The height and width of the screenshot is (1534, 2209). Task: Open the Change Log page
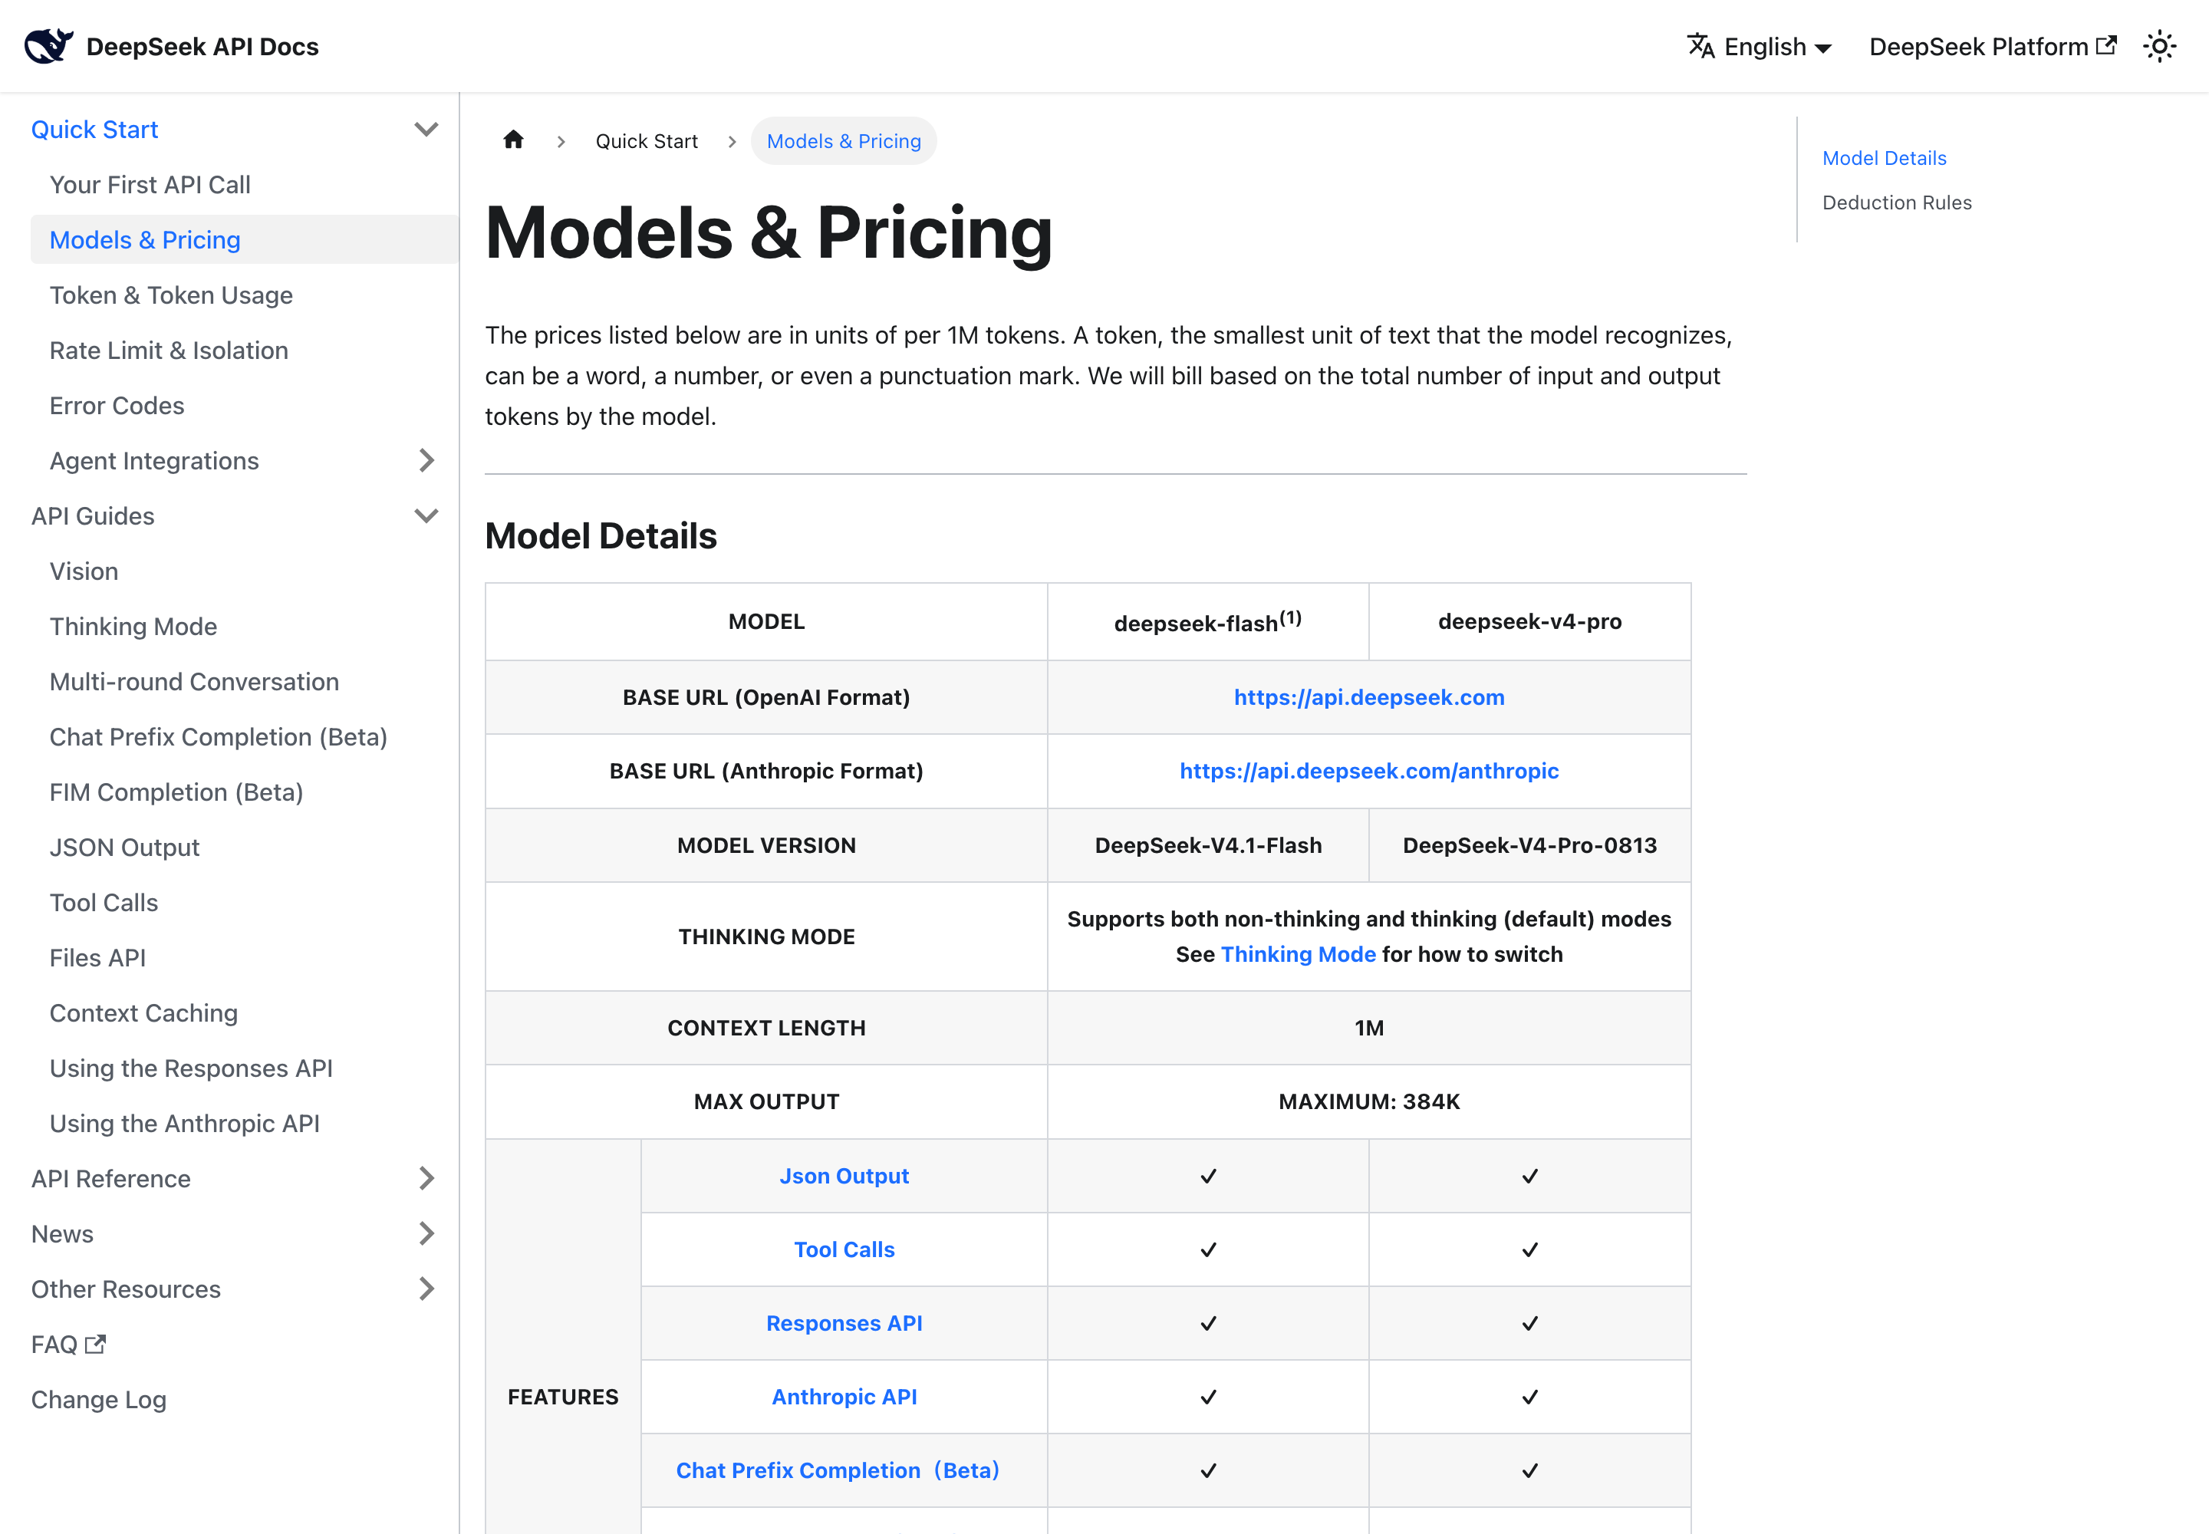[98, 1400]
